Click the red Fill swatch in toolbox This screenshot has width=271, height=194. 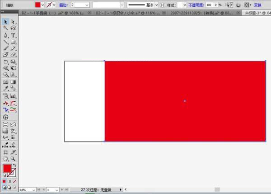point(7,168)
